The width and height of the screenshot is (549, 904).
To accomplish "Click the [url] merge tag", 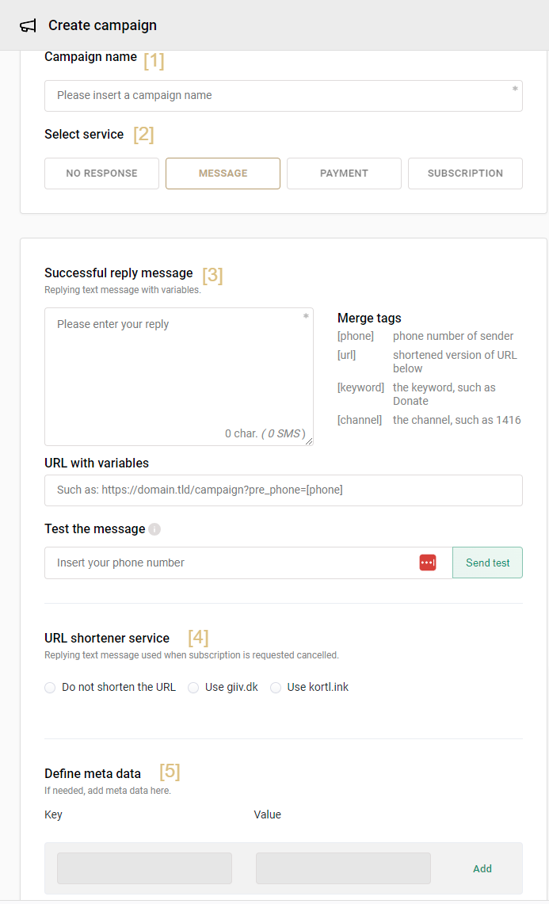I will [x=346, y=355].
